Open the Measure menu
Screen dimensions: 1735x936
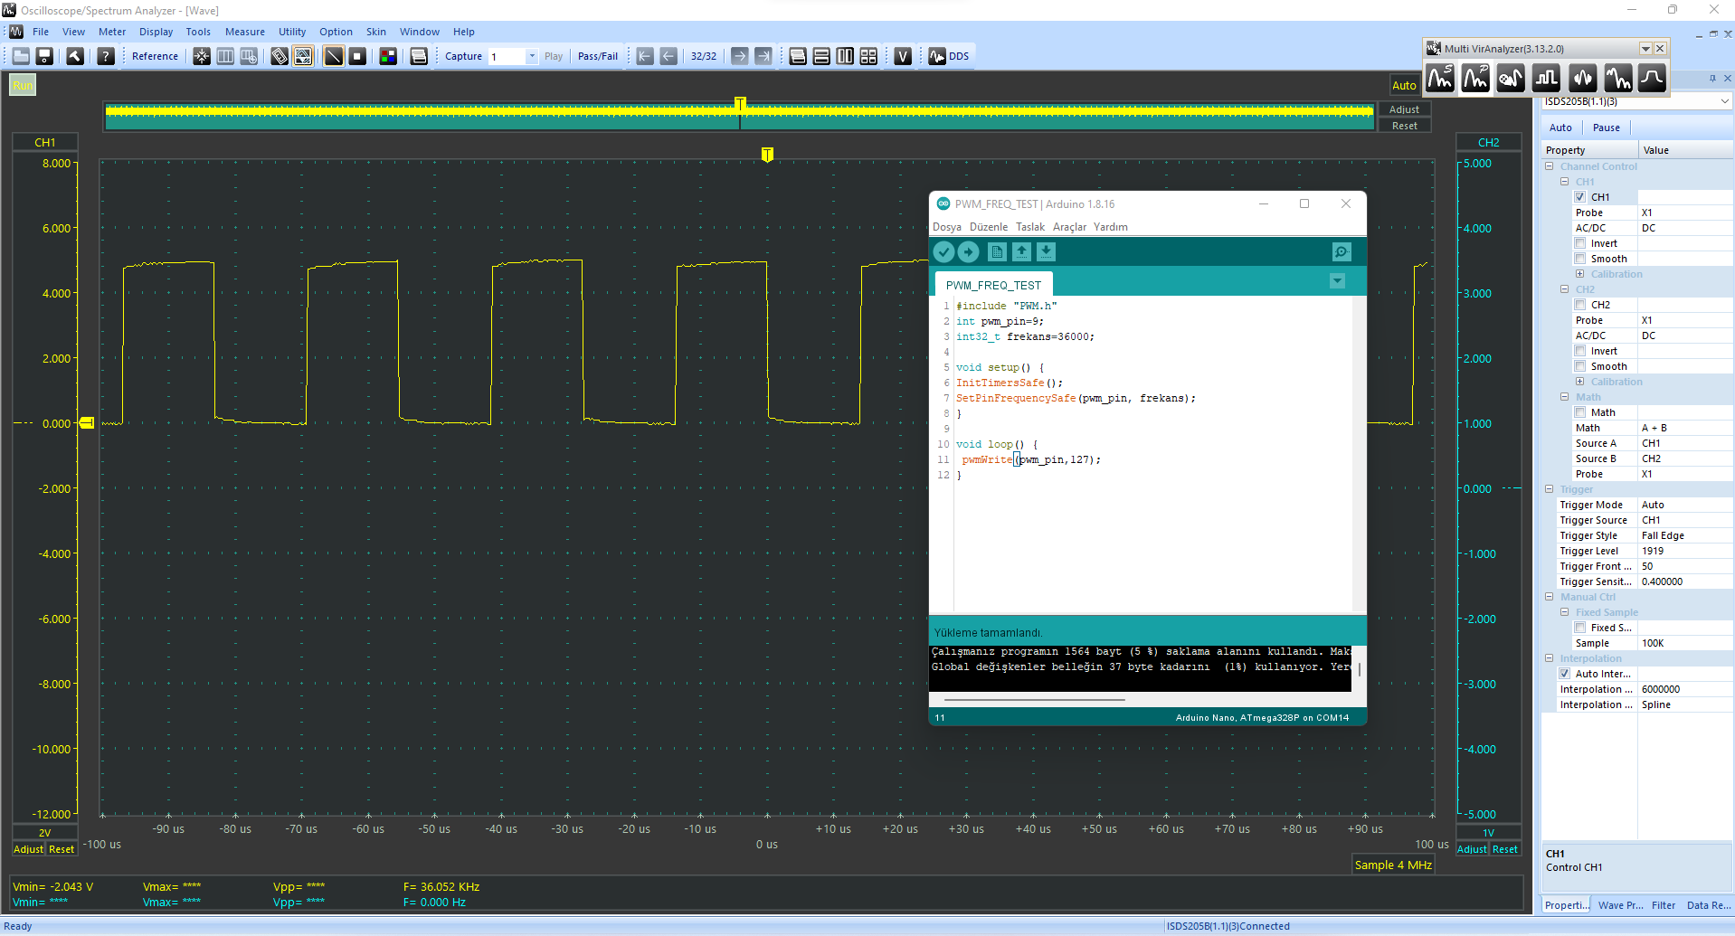point(244,32)
